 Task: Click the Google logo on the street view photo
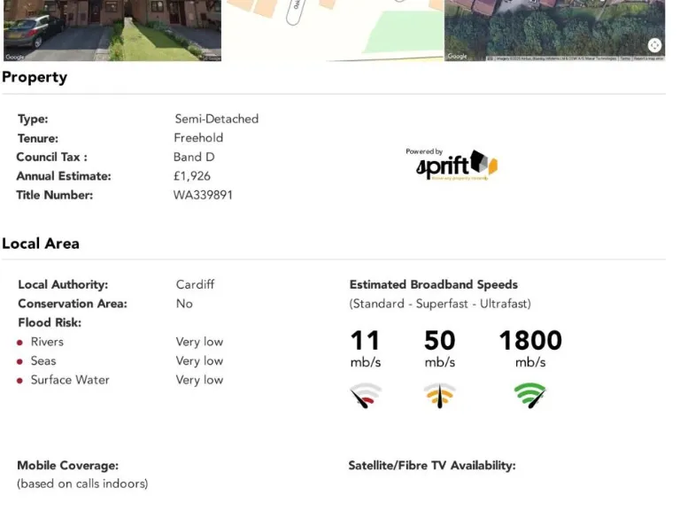(16, 57)
